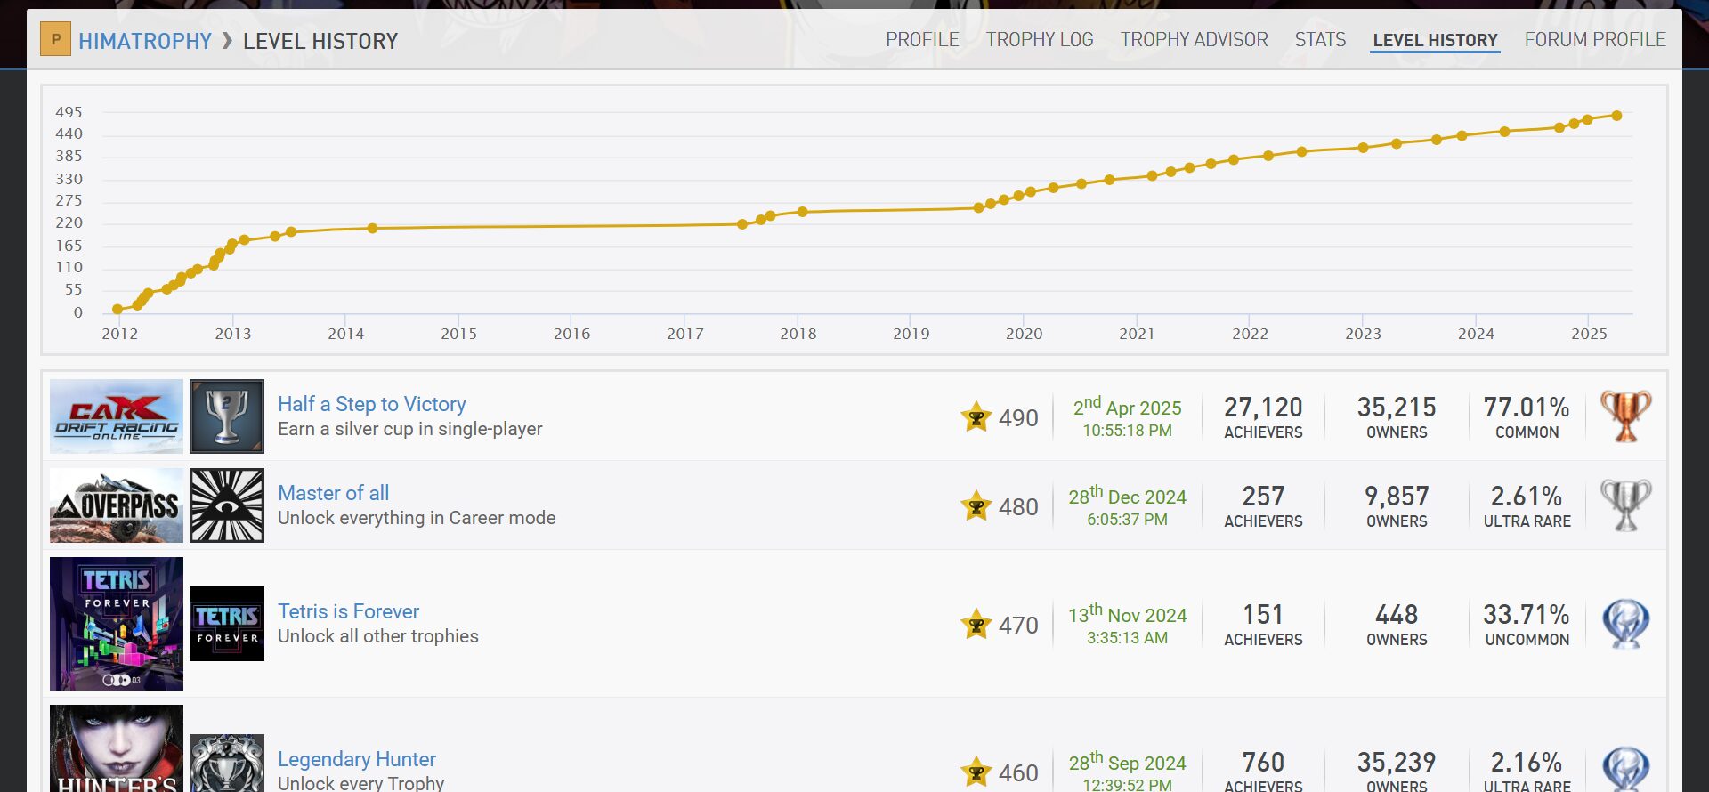Click the 2nd Apr 2025 date text
Screen dimensions: 1709x792
[1127, 407]
